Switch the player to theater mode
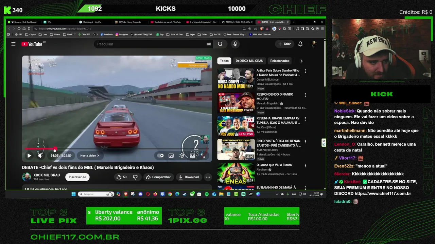Image resolution: width=435 pixels, height=244 pixels. [x=192, y=156]
